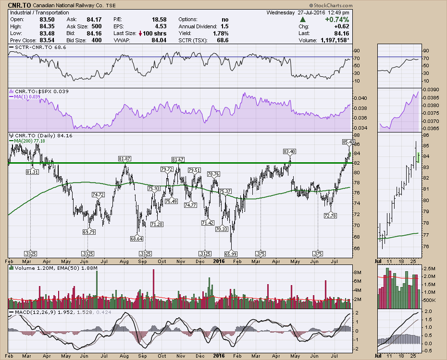
Task: Click the .3125 dividend marker near March
Action: click(x=30, y=253)
